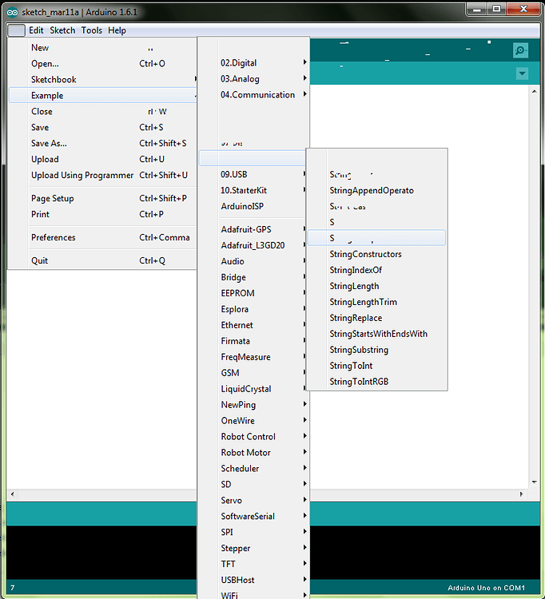Expand 04.Communication submenu arrow
Image resolution: width=545 pixels, height=599 pixels.
pyautogui.click(x=304, y=94)
